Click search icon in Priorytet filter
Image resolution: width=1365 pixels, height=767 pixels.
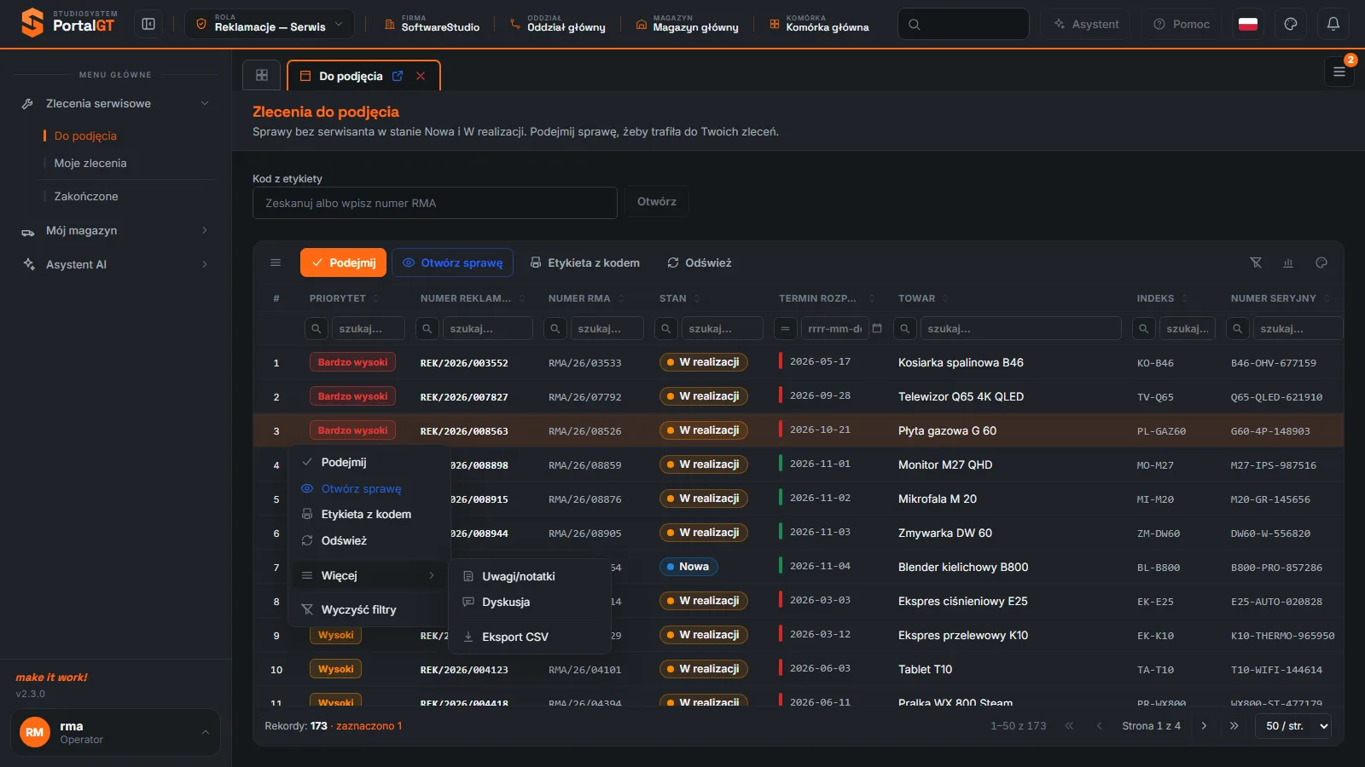click(317, 328)
